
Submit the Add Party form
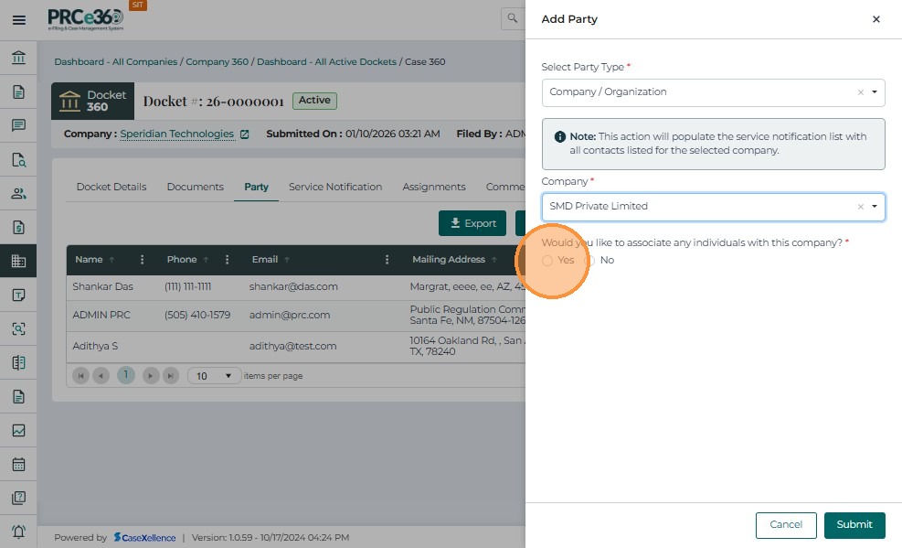(x=854, y=525)
